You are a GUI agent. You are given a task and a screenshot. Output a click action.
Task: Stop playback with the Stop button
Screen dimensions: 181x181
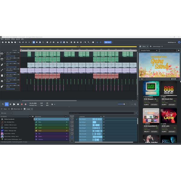point(18,104)
